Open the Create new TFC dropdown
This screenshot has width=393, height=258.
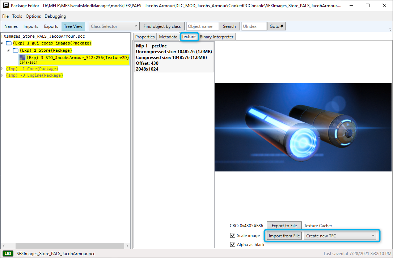(340, 236)
